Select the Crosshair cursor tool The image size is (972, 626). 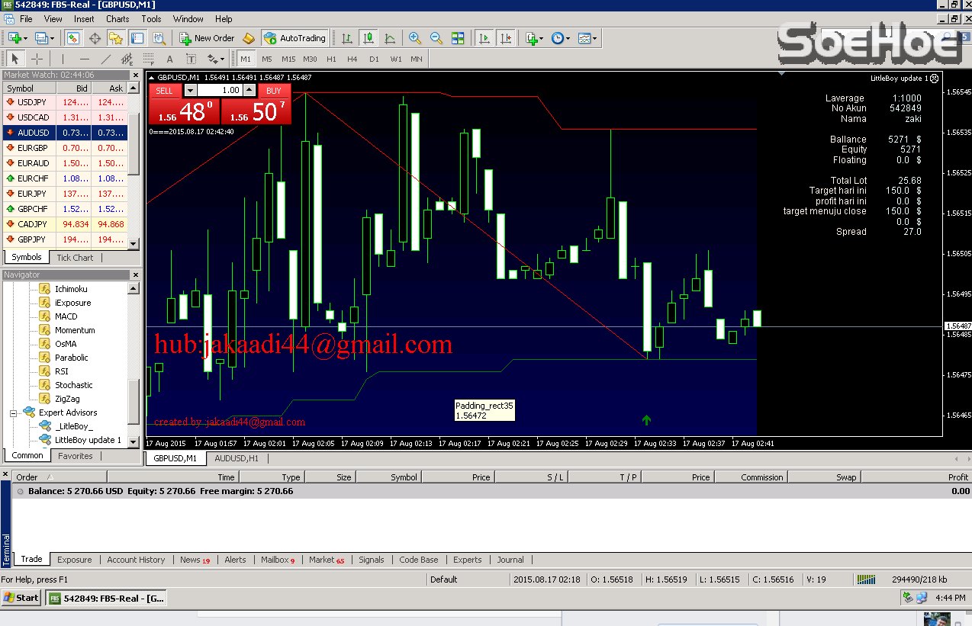pos(37,59)
